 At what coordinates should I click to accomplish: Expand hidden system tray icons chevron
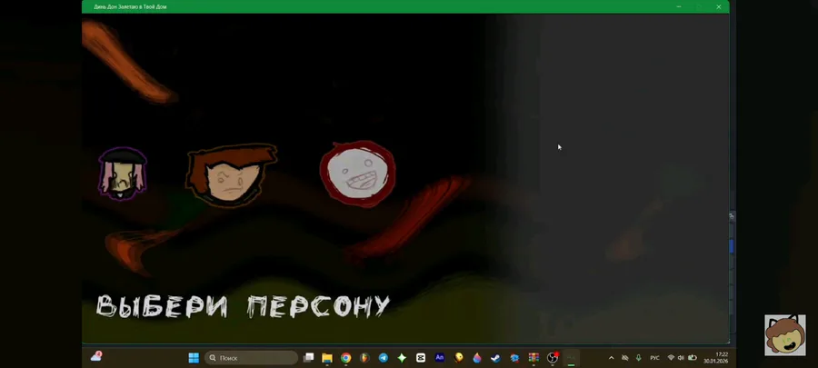612,358
